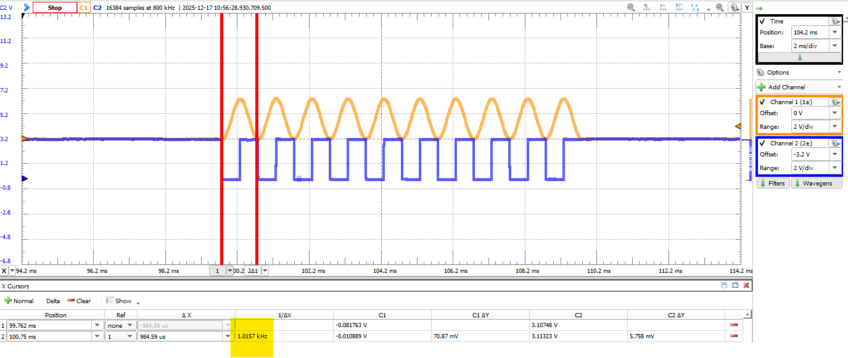This screenshot has width=848, height=358.
Task: Open Channel 1 settings gear icon
Action: coord(835,102)
